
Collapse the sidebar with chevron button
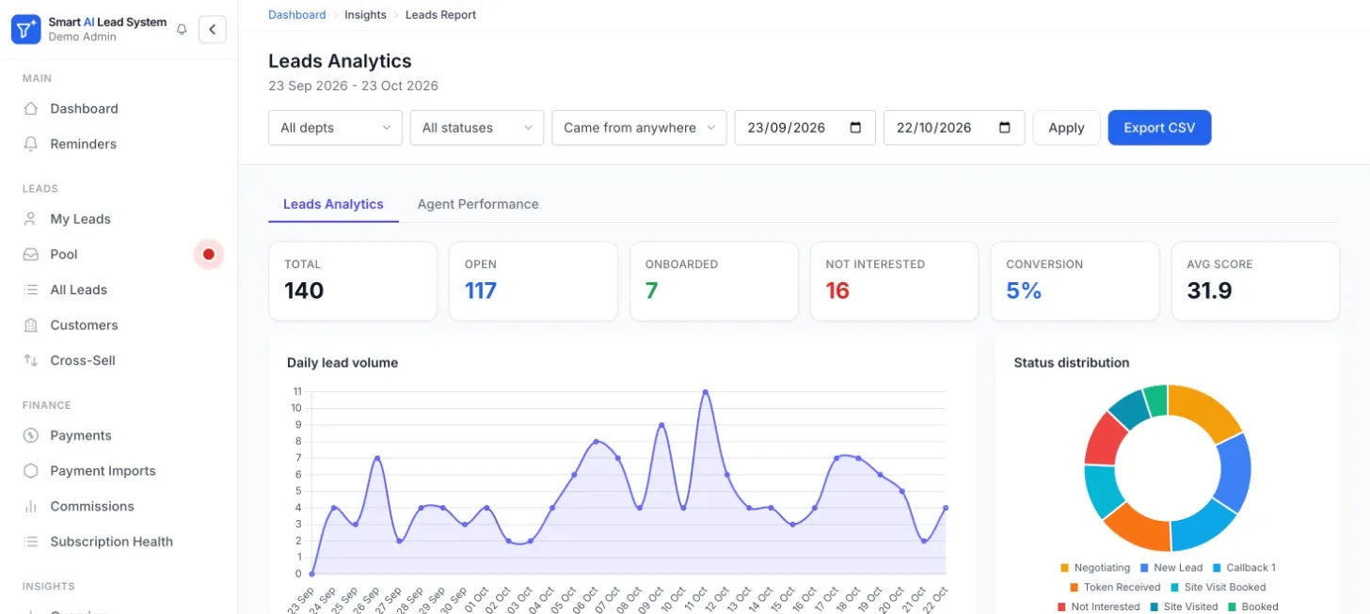(213, 29)
